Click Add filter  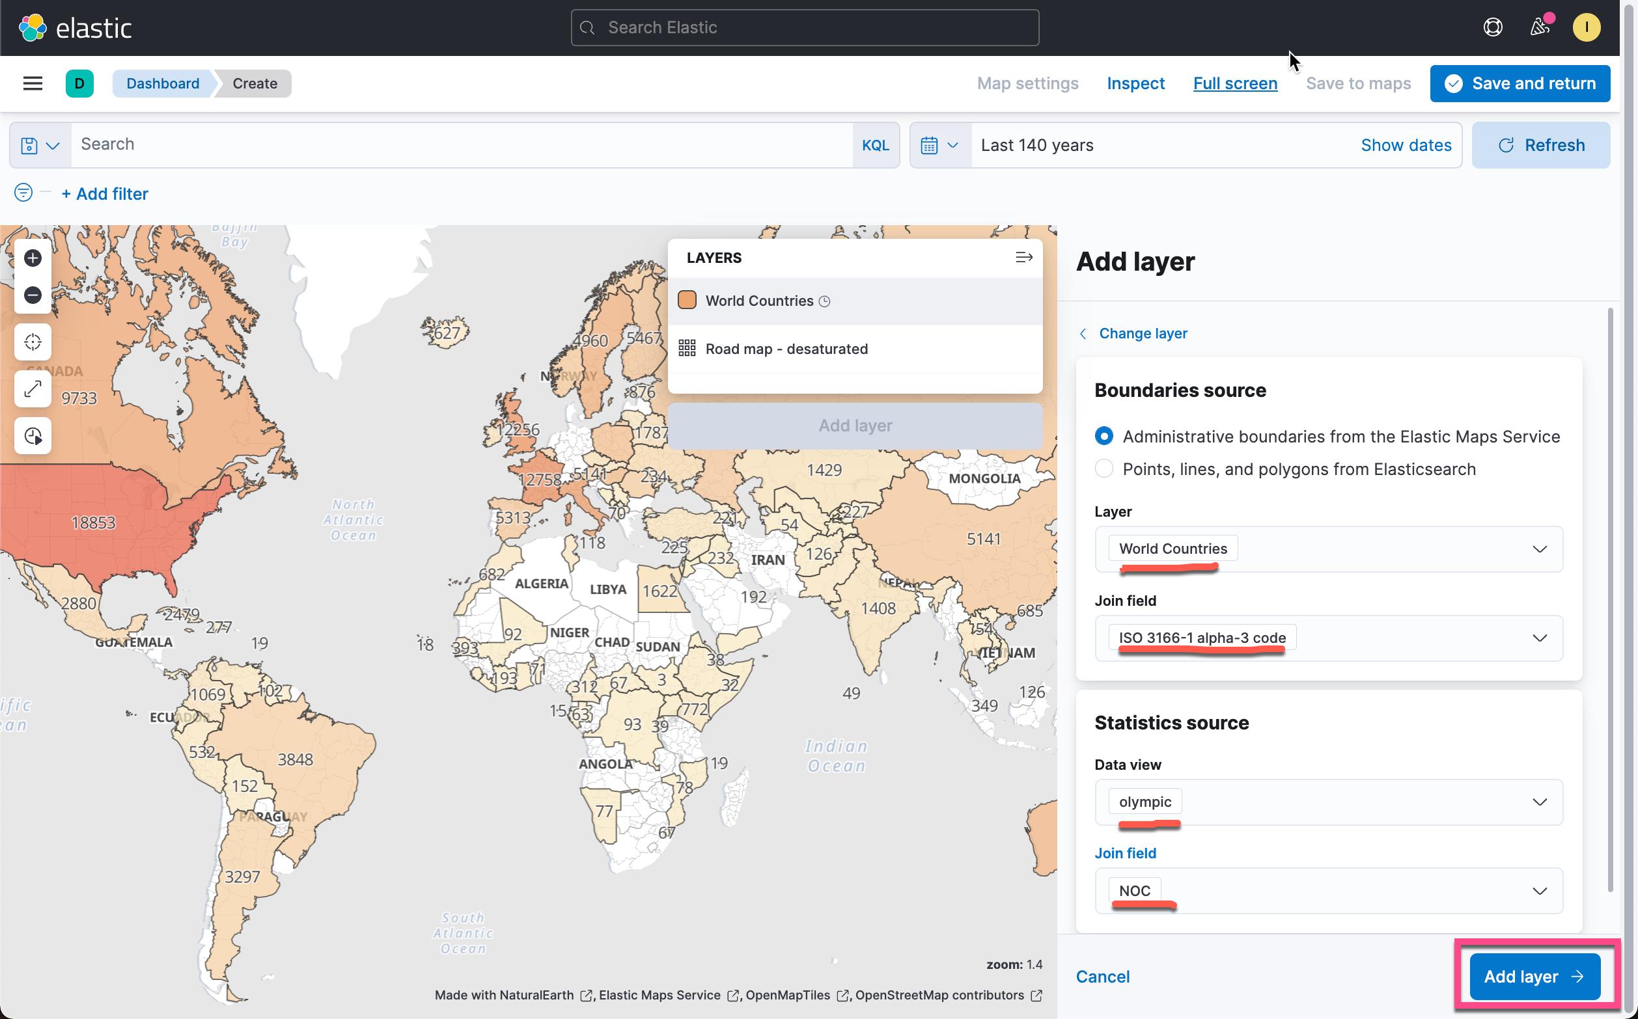click(x=104, y=194)
